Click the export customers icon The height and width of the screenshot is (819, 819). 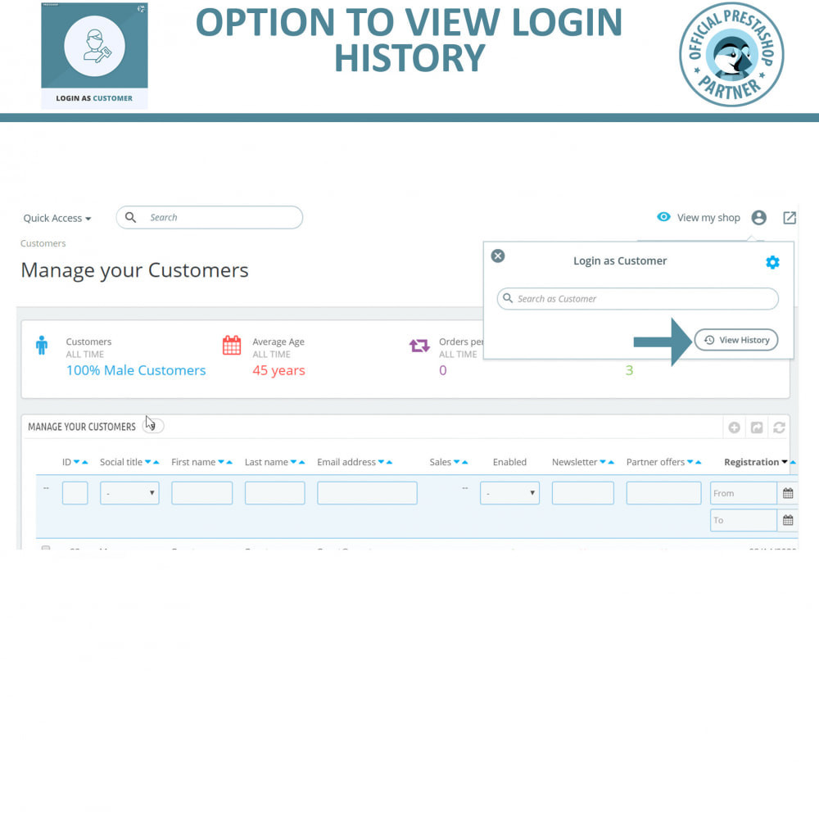pyautogui.click(x=757, y=428)
